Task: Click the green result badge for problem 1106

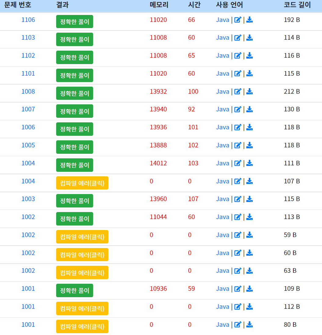Action: tap(74, 22)
